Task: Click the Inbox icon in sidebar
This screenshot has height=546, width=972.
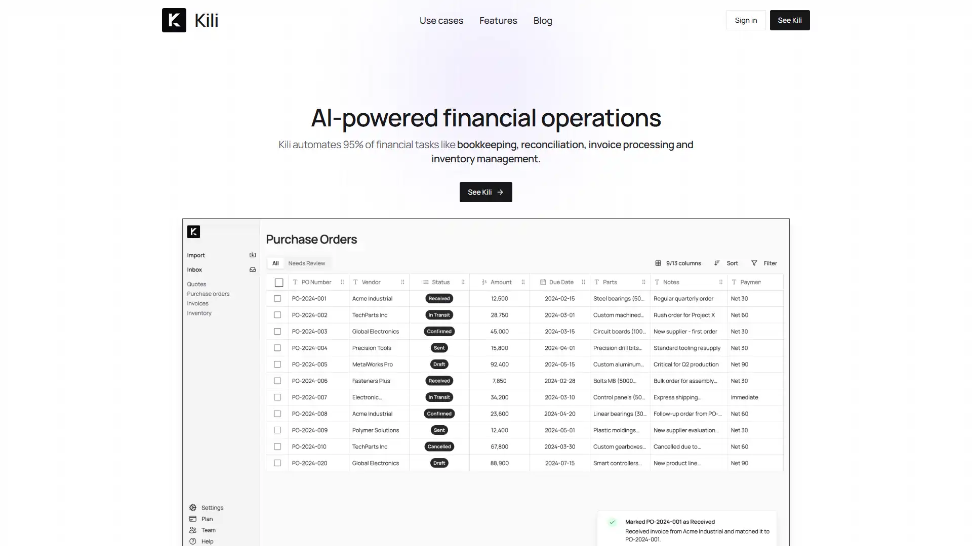Action: coord(253,269)
